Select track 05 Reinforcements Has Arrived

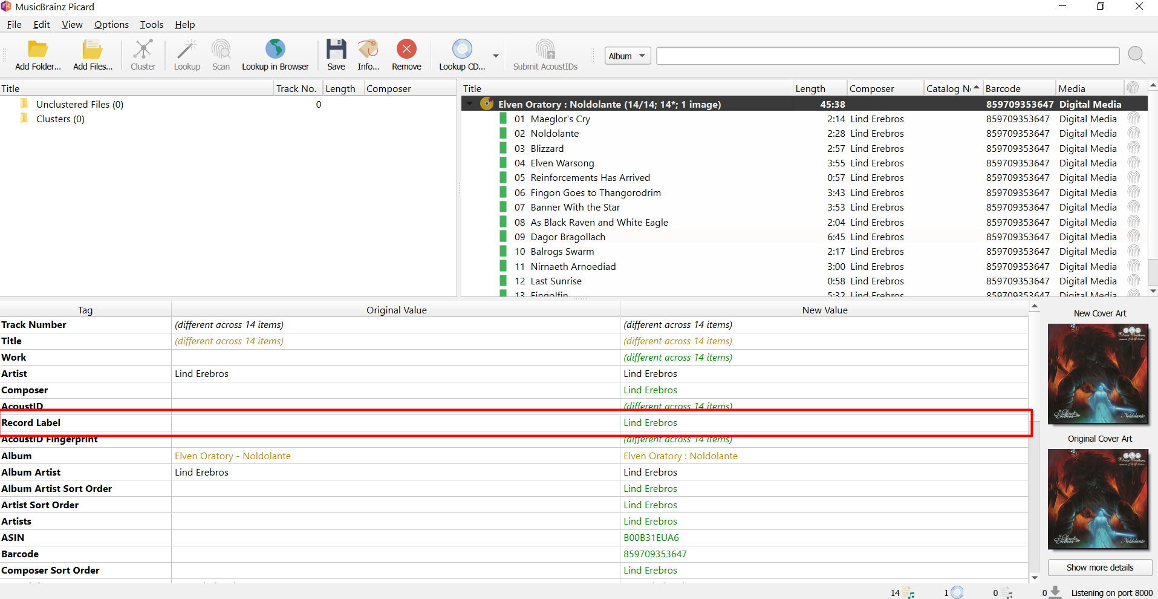coord(590,177)
